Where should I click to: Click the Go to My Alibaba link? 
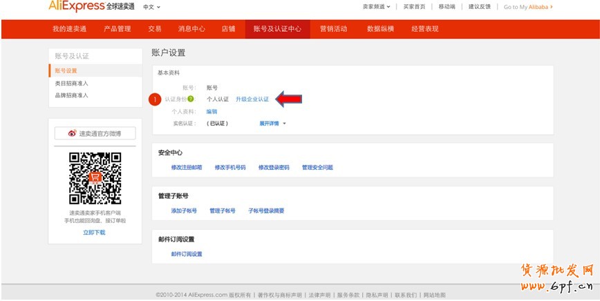coord(528,7)
